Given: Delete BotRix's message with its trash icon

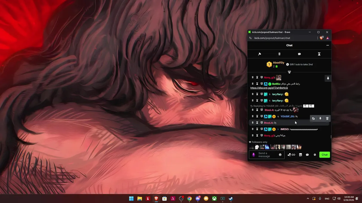Looking at the screenshot, I should click(253, 84).
